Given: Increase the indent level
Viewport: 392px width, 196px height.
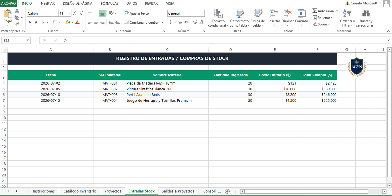Looking at the screenshot, I should pyautogui.click(x=118, y=22).
